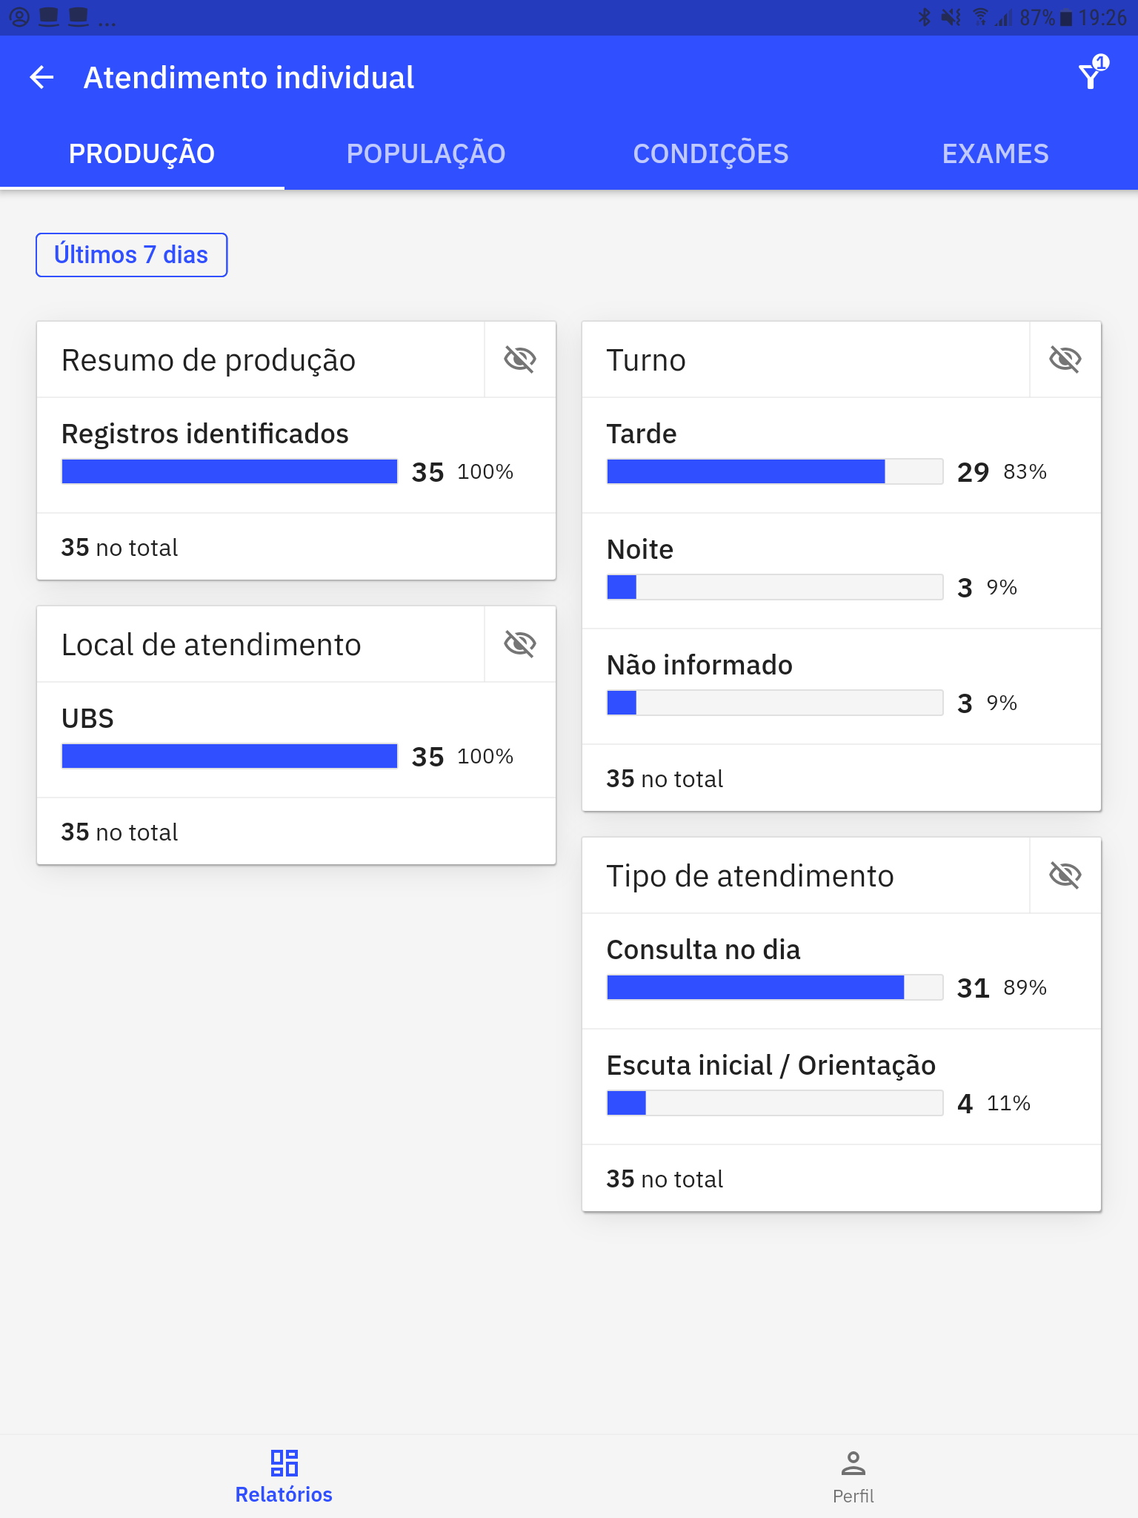Select the Produção tab
This screenshot has height=1518, width=1138.
[x=142, y=153]
